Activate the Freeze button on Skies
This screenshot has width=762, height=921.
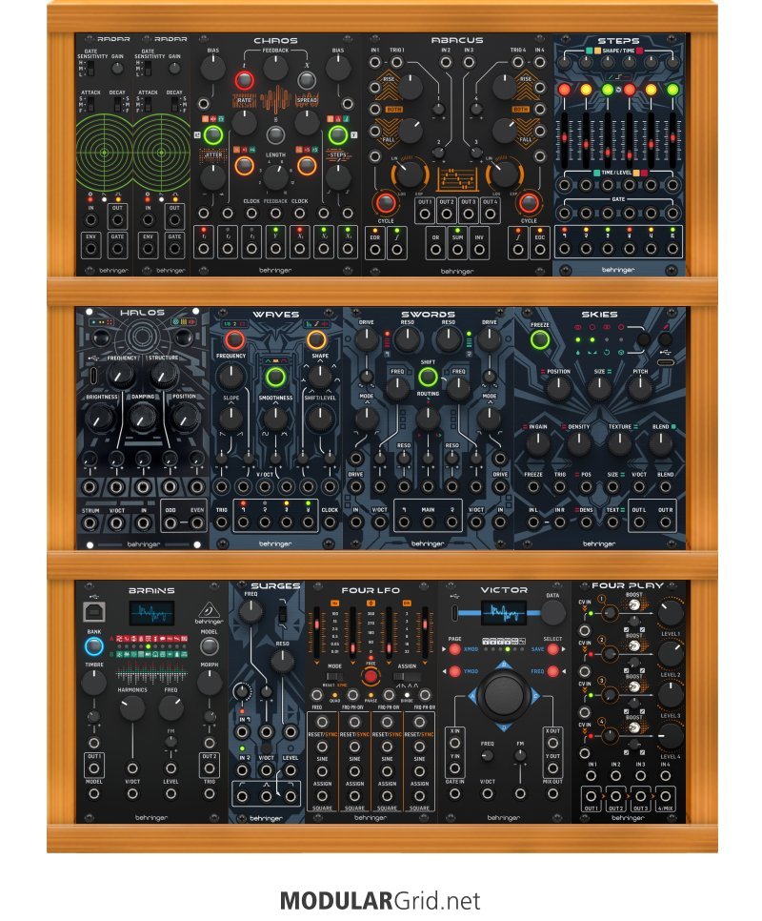[x=540, y=339]
